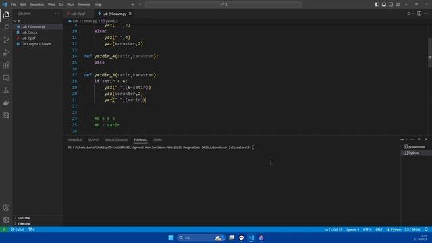Open Lab 2.pdf in Explorer
432x243 pixels.
(38, 38)
